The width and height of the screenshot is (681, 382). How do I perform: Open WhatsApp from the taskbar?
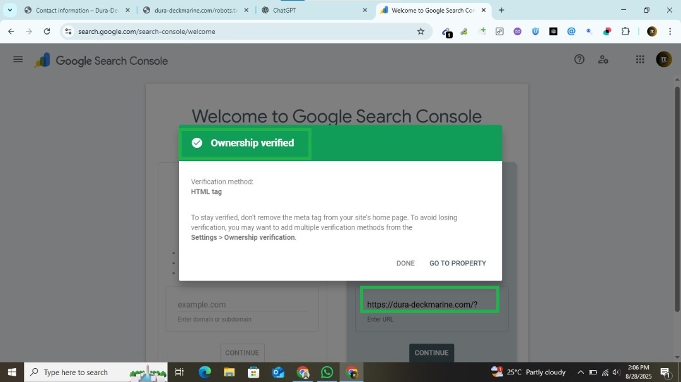click(327, 372)
